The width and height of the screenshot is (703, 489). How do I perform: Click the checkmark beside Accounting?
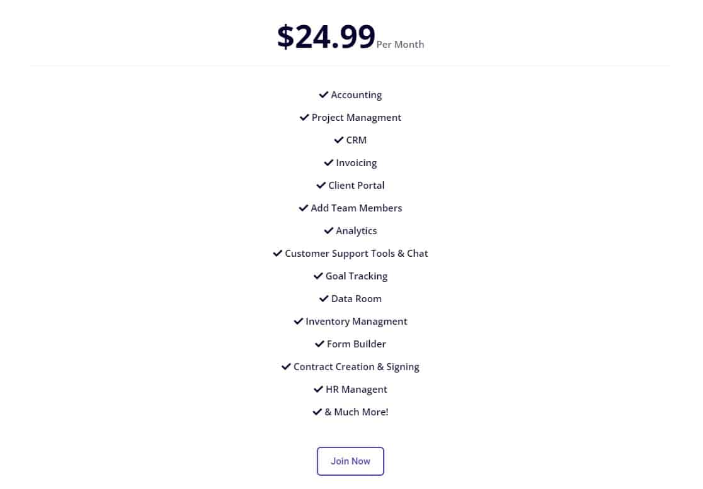point(323,94)
